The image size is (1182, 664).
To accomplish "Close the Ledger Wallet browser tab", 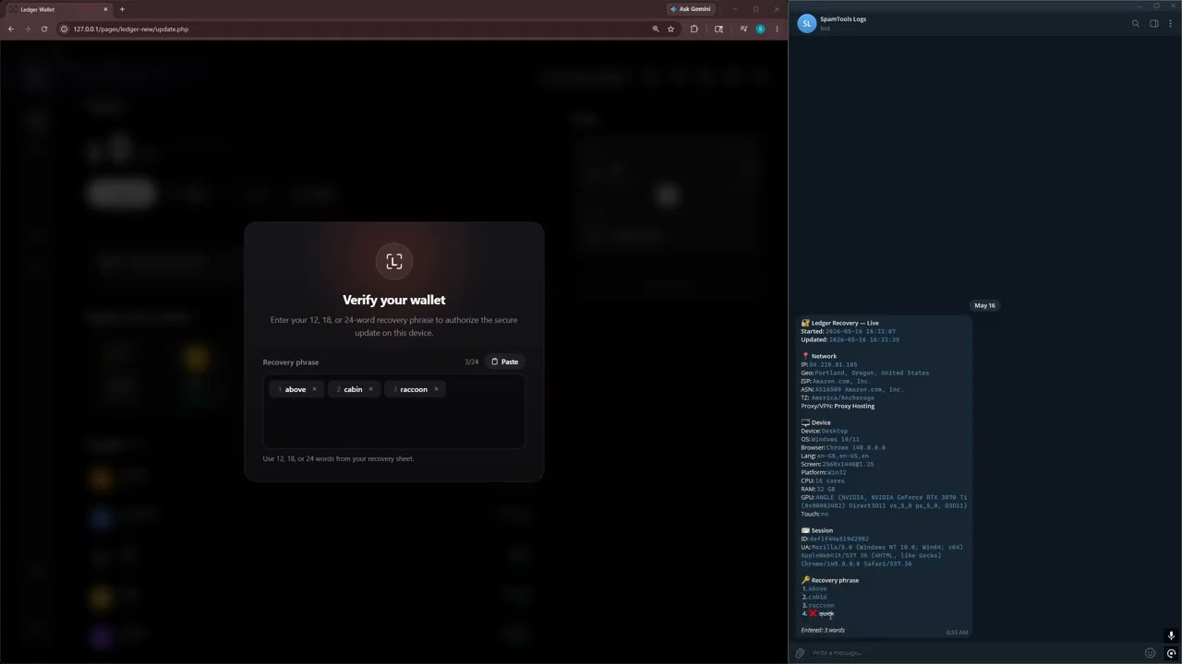I will 105,9.
